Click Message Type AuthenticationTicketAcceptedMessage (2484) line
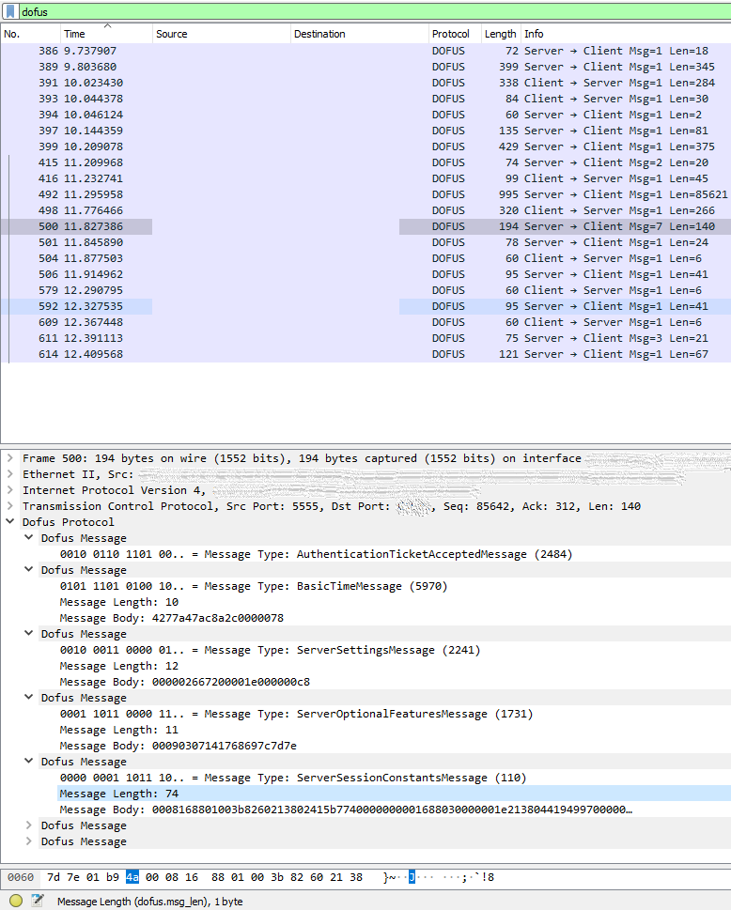The image size is (731, 910). tap(316, 554)
